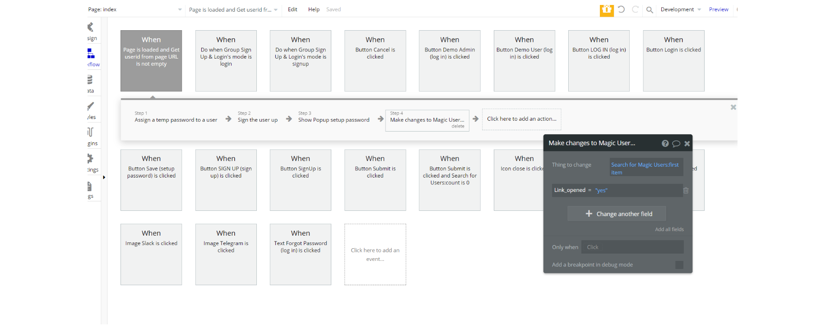Open the Settings tab icon
Screen dimensions: 826x328
pos(90,159)
